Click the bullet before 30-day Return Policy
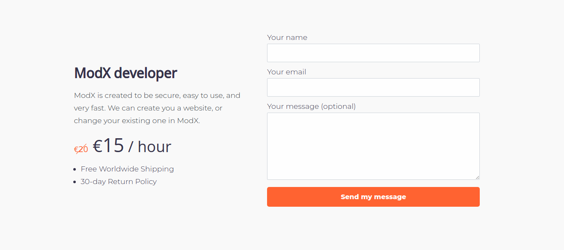Image resolution: width=564 pixels, height=250 pixels. coord(75,182)
